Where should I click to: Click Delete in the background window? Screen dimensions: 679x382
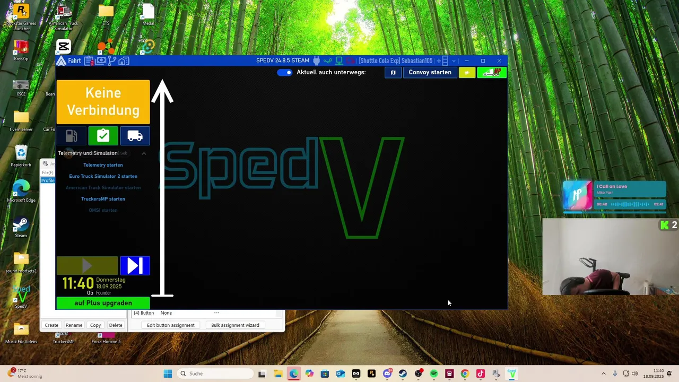click(x=116, y=325)
